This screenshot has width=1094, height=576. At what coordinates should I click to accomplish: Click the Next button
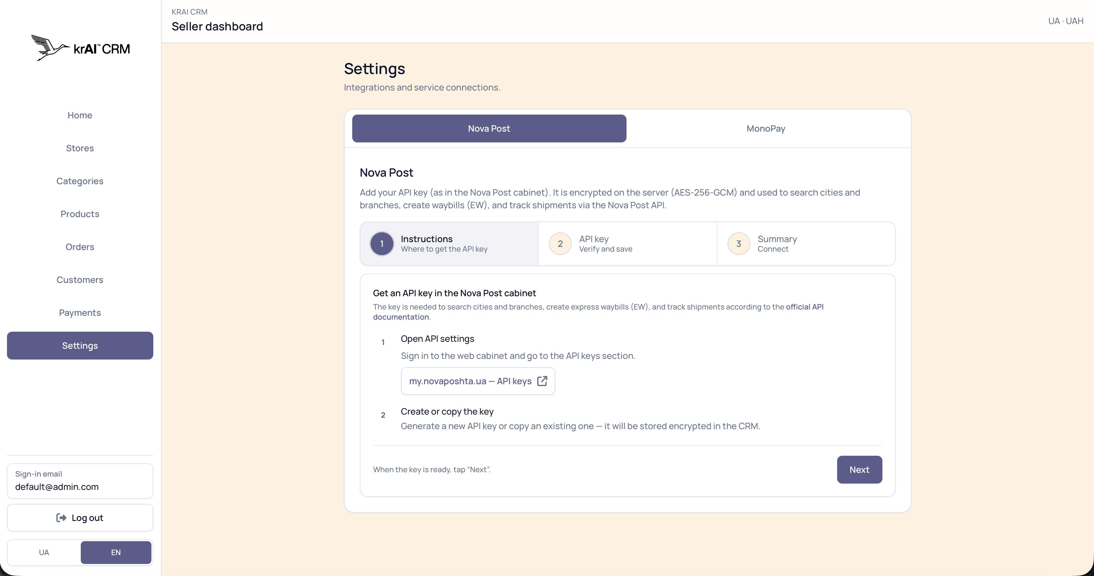pos(859,469)
